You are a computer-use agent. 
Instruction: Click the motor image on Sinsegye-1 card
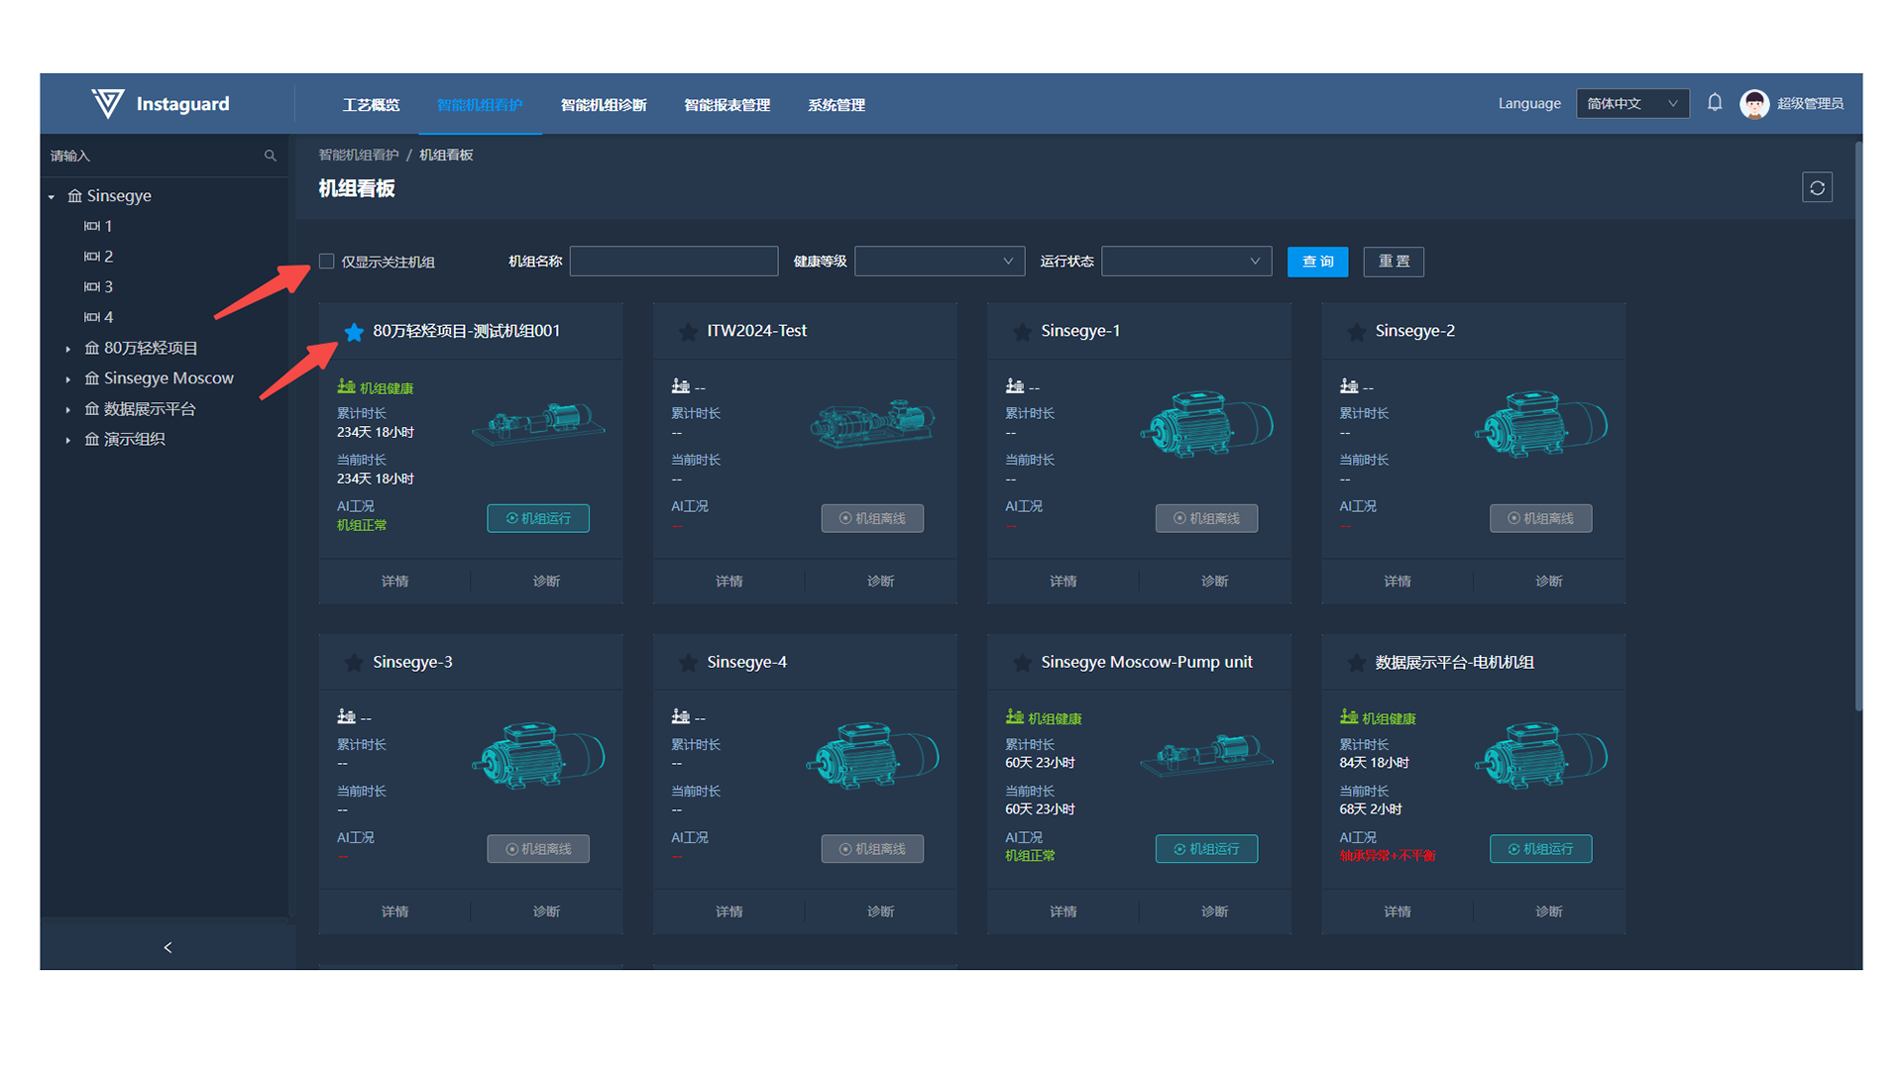pos(1206,424)
